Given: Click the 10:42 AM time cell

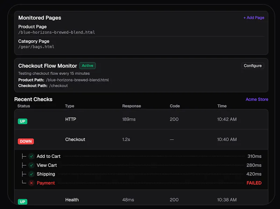Looking at the screenshot, I should coord(227,119).
